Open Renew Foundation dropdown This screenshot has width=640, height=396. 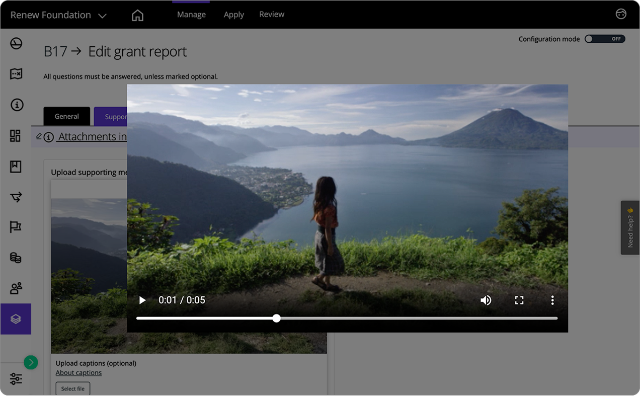tap(58, 15)
